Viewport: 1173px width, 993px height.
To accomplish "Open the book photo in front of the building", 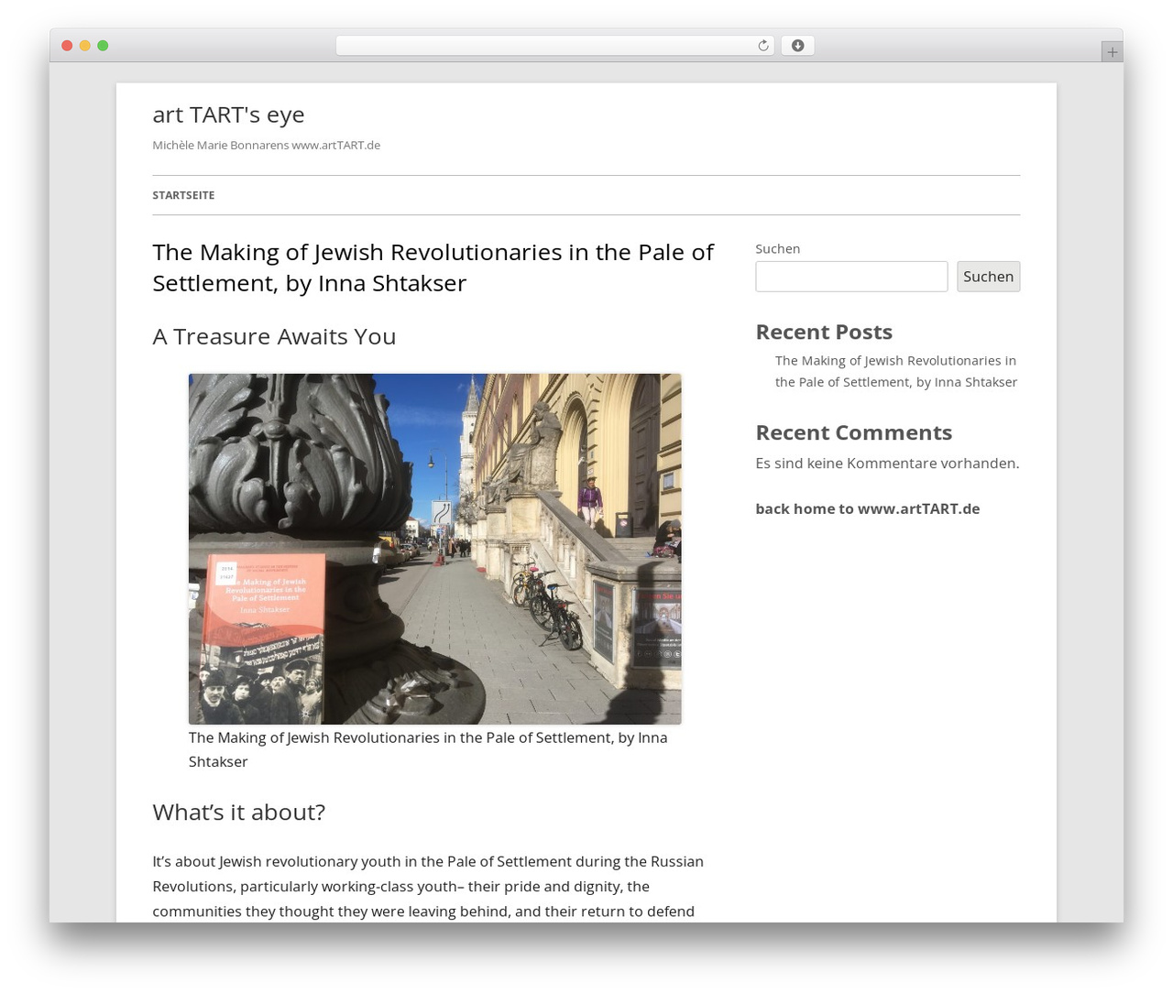I will pos(434,549).
